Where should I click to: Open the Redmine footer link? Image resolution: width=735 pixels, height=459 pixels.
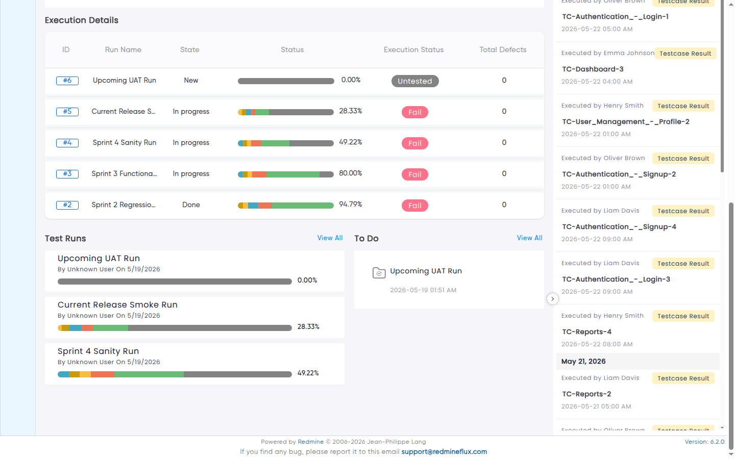[311, 442]
